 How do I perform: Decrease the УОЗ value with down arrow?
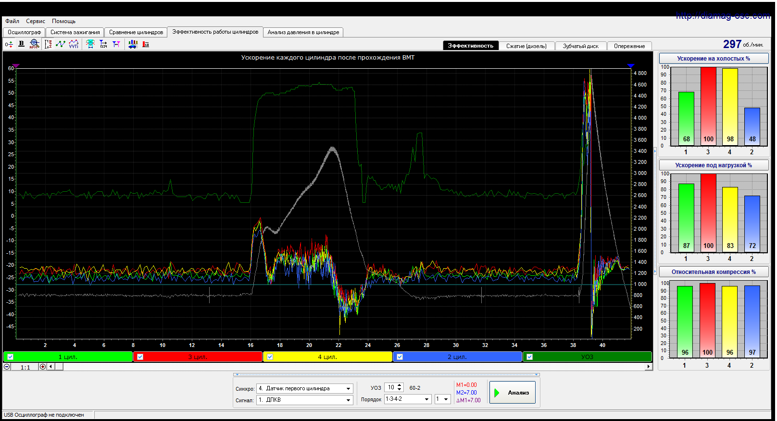pyautogui.click(x=400, y=390)
